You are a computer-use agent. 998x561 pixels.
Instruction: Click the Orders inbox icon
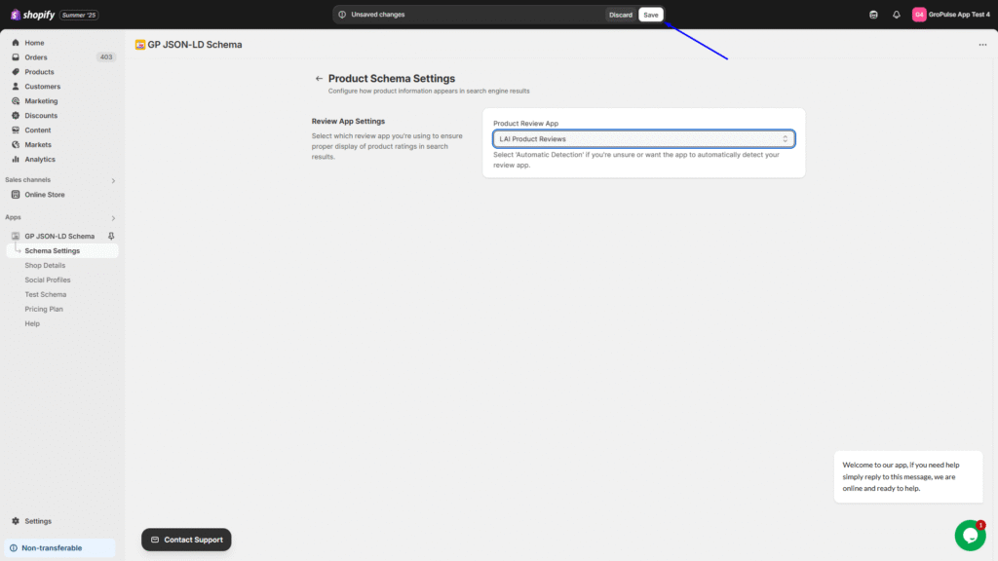coord(16,57)
